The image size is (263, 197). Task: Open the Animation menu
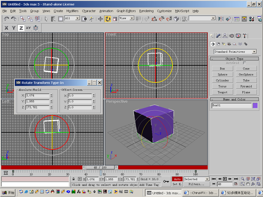point(106,11)
